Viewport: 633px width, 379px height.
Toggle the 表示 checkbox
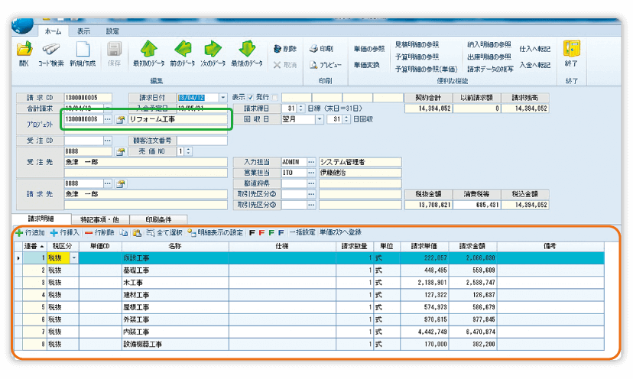[x=250, y=97]
